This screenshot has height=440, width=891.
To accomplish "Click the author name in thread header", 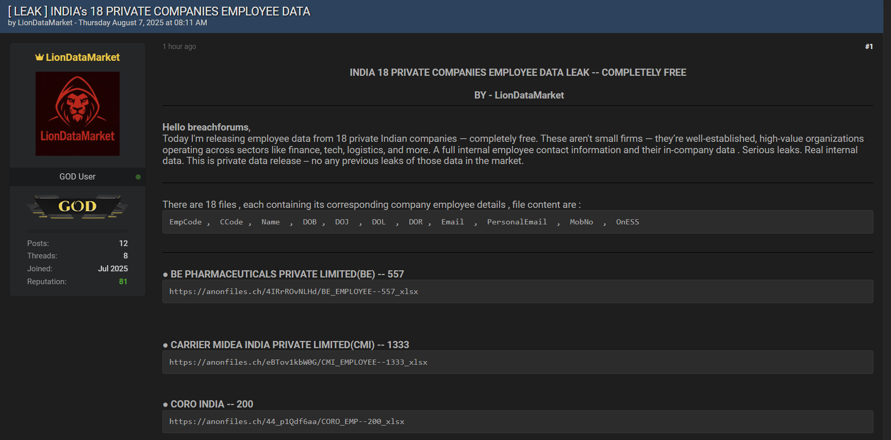I will 45,23.
